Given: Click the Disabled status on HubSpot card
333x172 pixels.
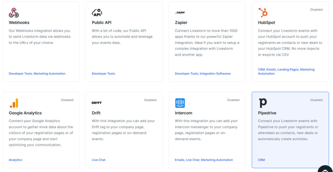Looking at the screenshot, I should (x=316, y=10).
